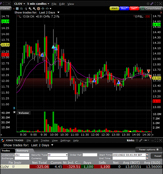Click the yellow Alert button

114,8
